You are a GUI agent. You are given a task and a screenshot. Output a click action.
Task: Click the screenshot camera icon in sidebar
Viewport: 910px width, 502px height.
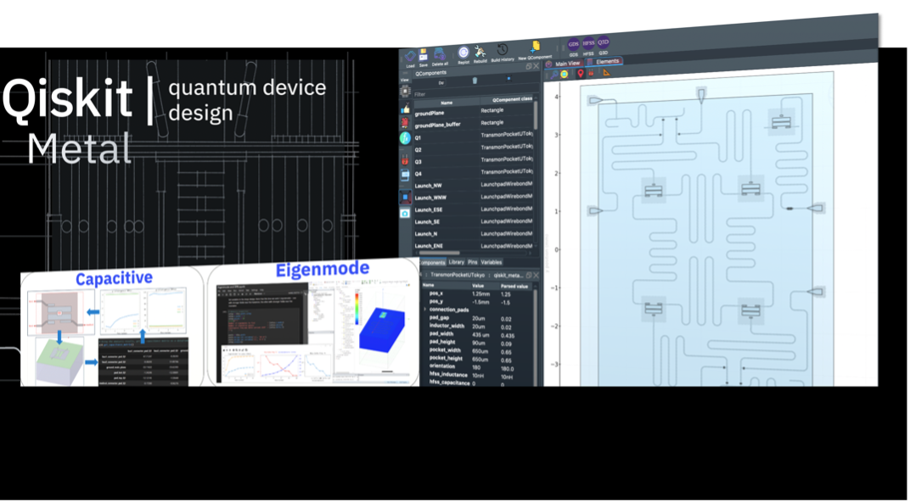point(405,214)
